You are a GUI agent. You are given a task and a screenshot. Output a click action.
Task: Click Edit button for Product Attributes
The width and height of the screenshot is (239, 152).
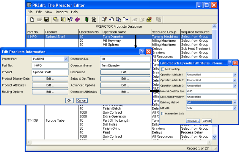(x=50, y=85)
